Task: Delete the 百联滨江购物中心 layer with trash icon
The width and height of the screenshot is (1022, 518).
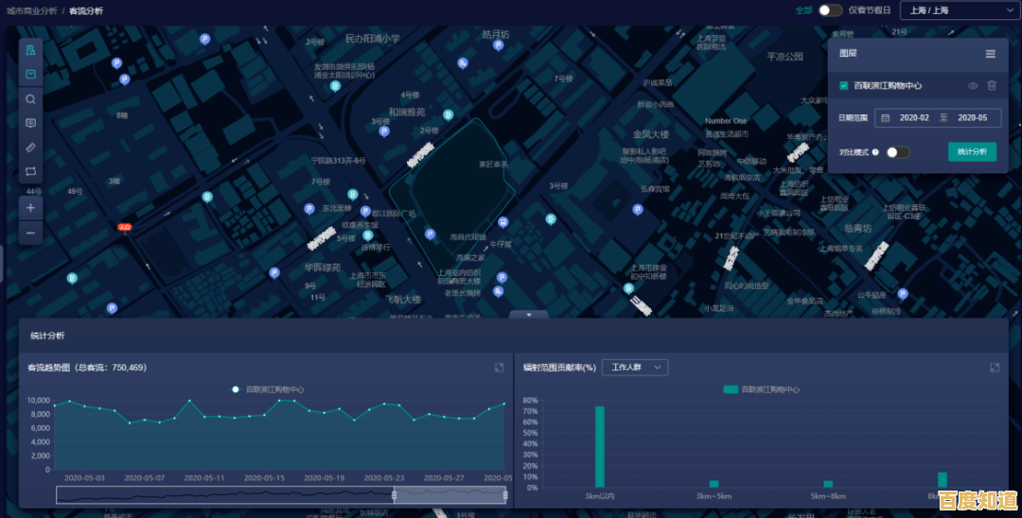Action: (x=992, y=85)
